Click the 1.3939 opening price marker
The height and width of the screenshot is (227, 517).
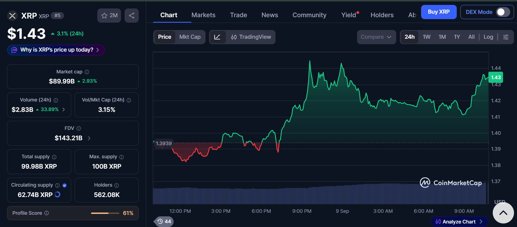(x=164, y=144)
